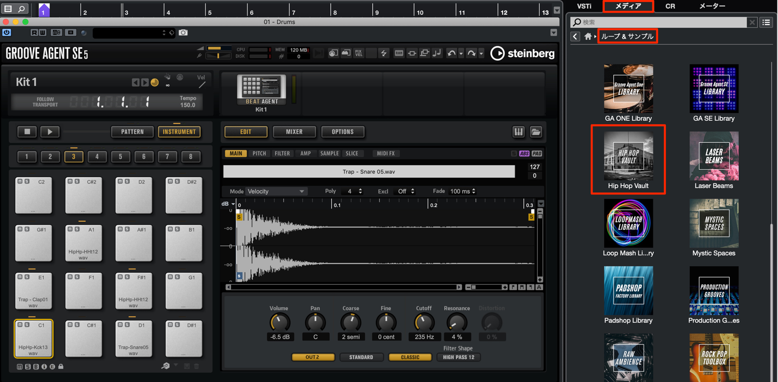Enable the OUT2 output button
The image size is (778, 382).
(x=312, y=357)
